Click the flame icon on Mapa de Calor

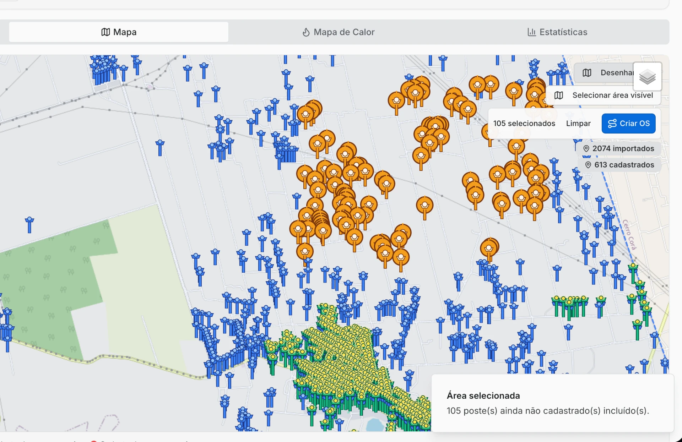tap(306, 32)
